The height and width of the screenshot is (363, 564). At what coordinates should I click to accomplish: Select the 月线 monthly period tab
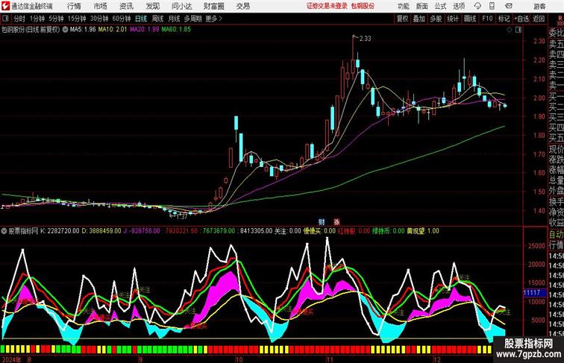(x=174, y=19)
